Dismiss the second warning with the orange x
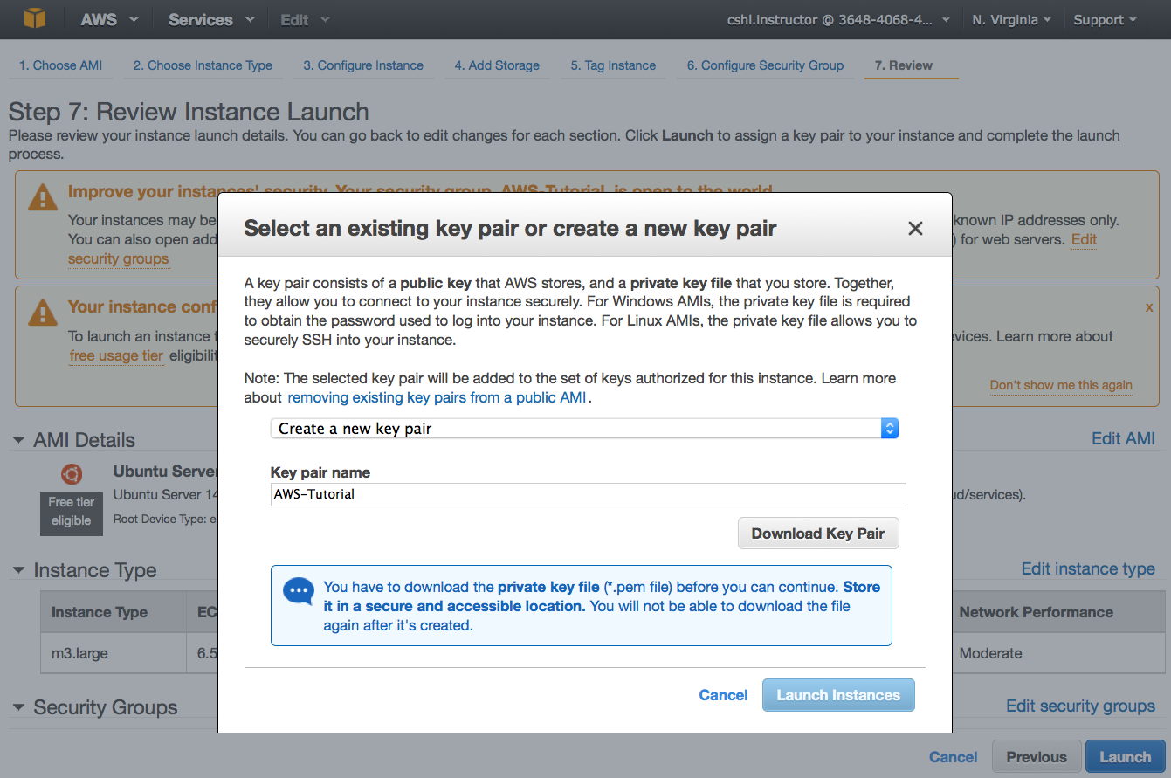 [x=1149, y=307]
